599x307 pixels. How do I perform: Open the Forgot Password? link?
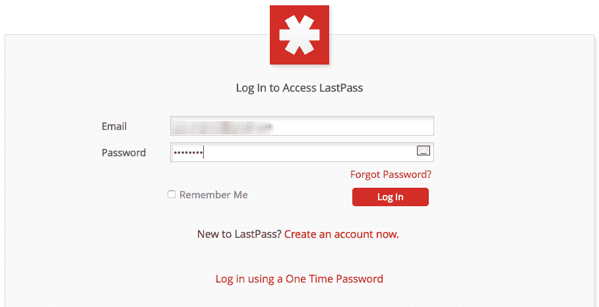(x=391, y=175)
